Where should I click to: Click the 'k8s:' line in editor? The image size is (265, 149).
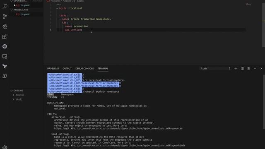pyautogui.click(x=65, y=23)
